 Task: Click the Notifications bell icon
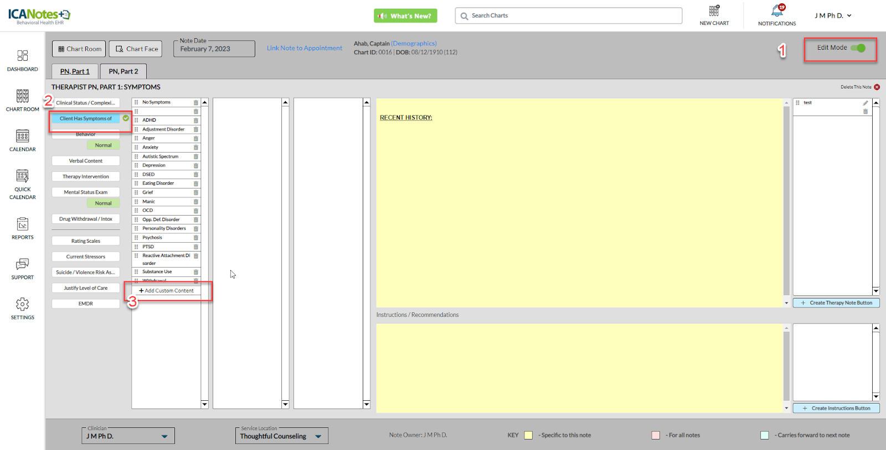click(x=777, y=12)
